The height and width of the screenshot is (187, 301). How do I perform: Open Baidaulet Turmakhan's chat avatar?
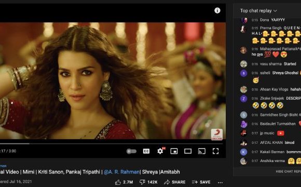[x=243, y=124]
